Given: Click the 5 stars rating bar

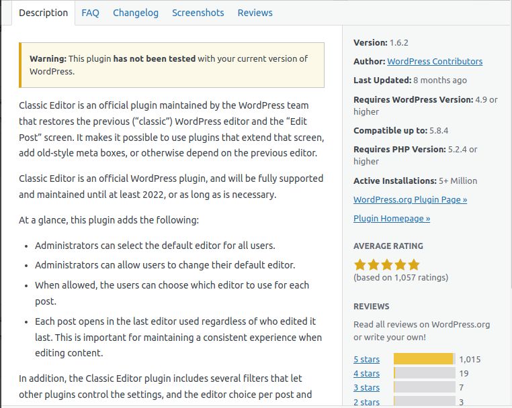Looking at the screenshot, I should click(x=425, y=359).
